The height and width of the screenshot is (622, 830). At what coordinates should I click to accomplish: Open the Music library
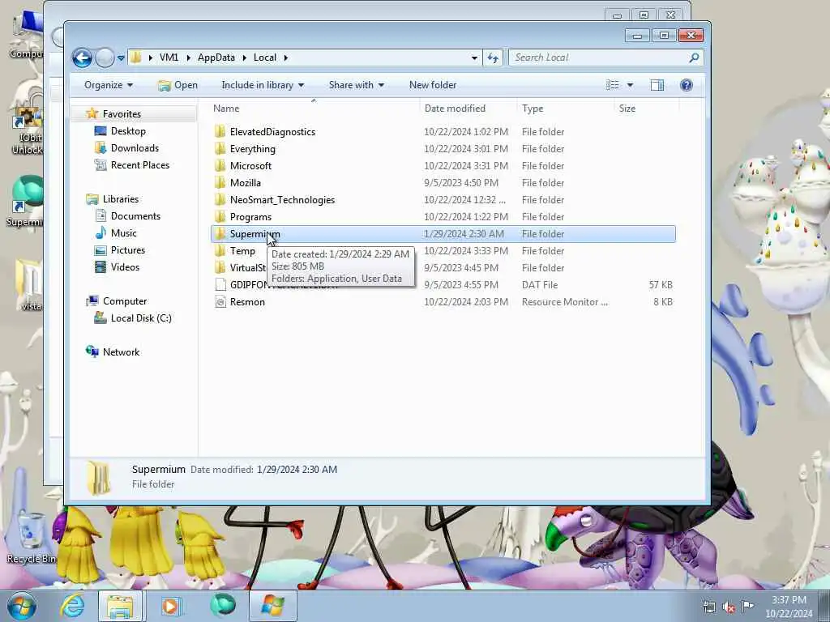click(x=123, y=232)
